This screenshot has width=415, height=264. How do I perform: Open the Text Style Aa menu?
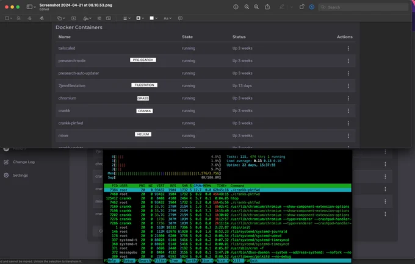pos(167,18)
